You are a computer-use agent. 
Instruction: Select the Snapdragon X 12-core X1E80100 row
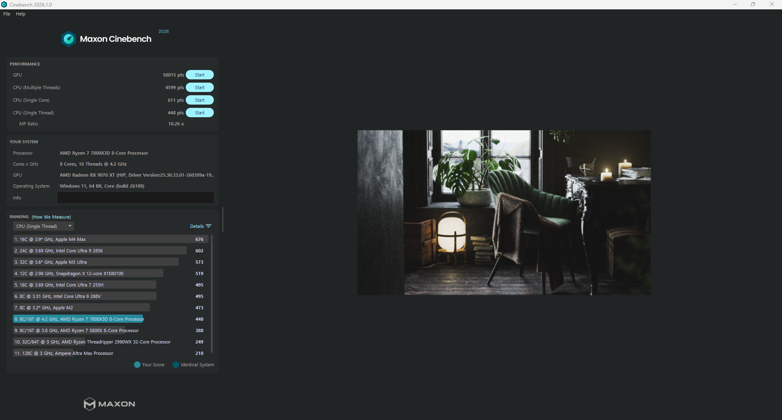(x=110, y=273)
